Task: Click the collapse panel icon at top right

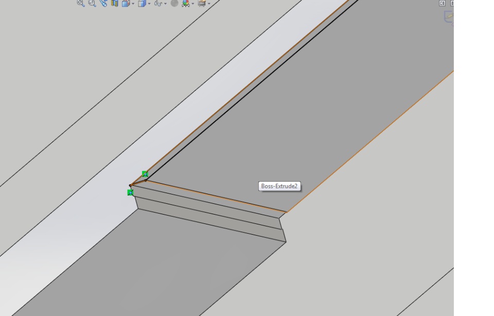Action: pos(442,3)
